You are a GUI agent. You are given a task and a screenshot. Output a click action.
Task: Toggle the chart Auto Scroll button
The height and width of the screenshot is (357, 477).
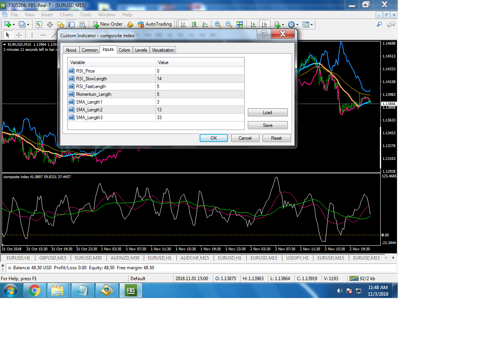coord(253,24)
